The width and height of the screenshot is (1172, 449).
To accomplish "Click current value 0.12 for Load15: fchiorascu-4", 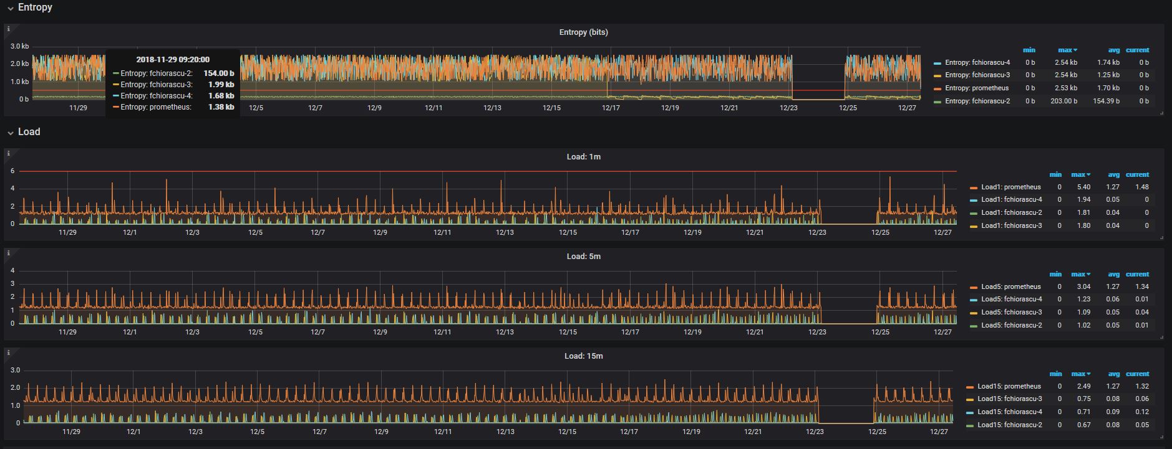I will tap(1142, 412).
